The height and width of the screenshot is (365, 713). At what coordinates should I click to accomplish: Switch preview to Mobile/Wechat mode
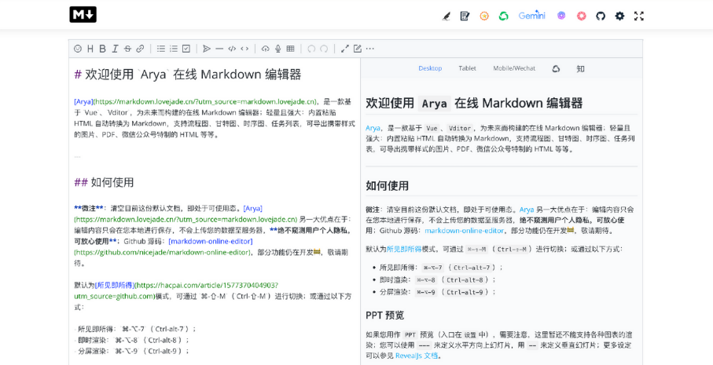[514, 68]
